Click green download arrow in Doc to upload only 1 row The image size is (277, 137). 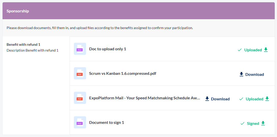coord(266,50)
